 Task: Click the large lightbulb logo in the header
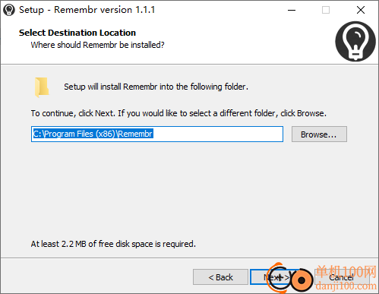tap(355, 41)
